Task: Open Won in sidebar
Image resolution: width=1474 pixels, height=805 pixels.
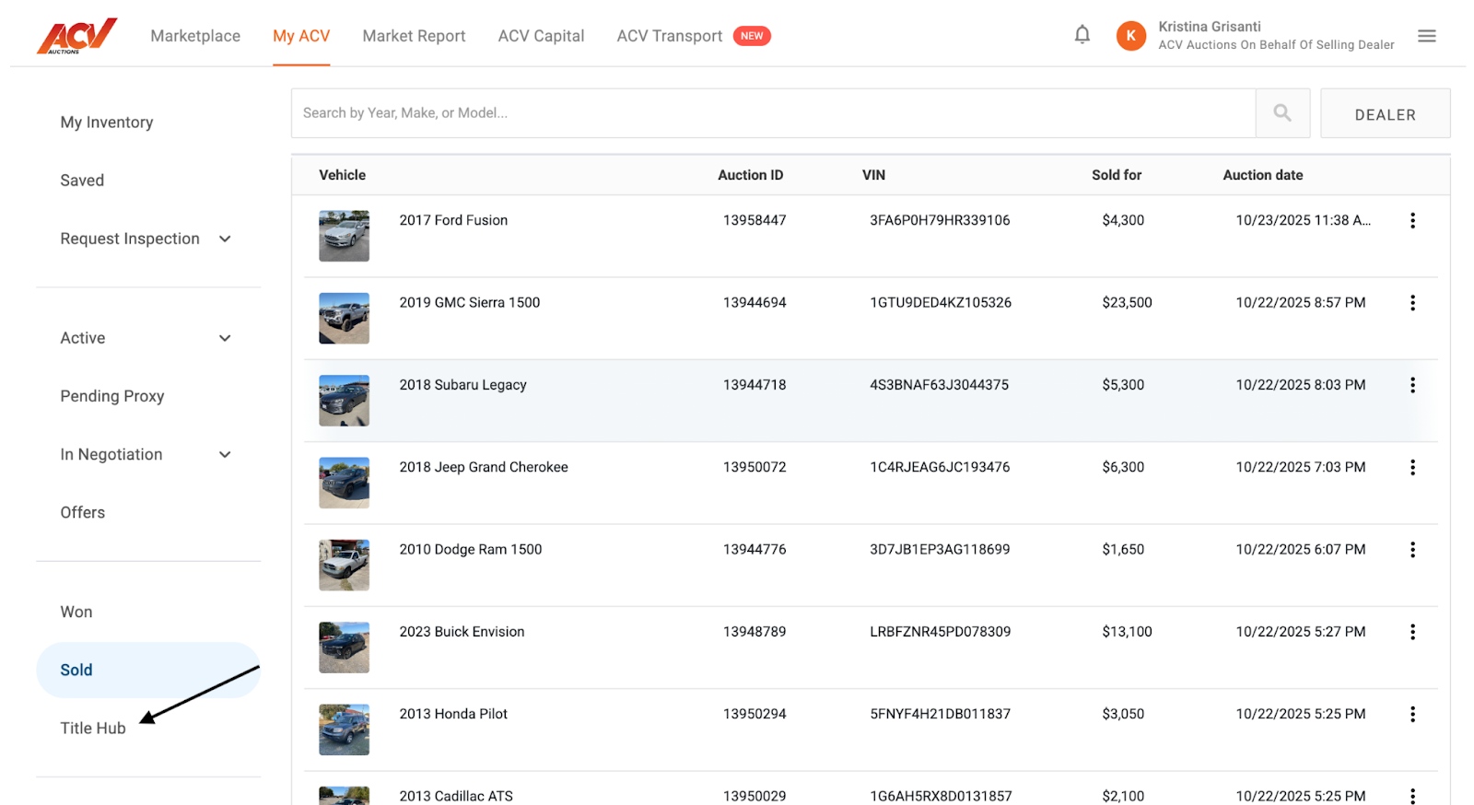Action: (x=76, y=612)
